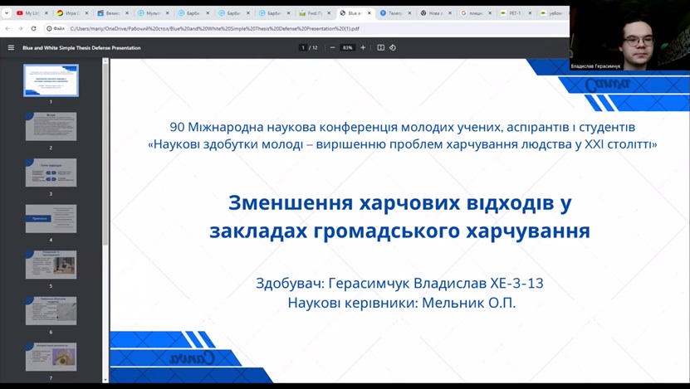This screenshot has width=690, height=389.
Task: Open the tab search dropdown arrow
Action: (x=6, y=13)
